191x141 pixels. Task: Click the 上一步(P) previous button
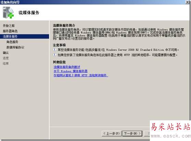point(111,133)
